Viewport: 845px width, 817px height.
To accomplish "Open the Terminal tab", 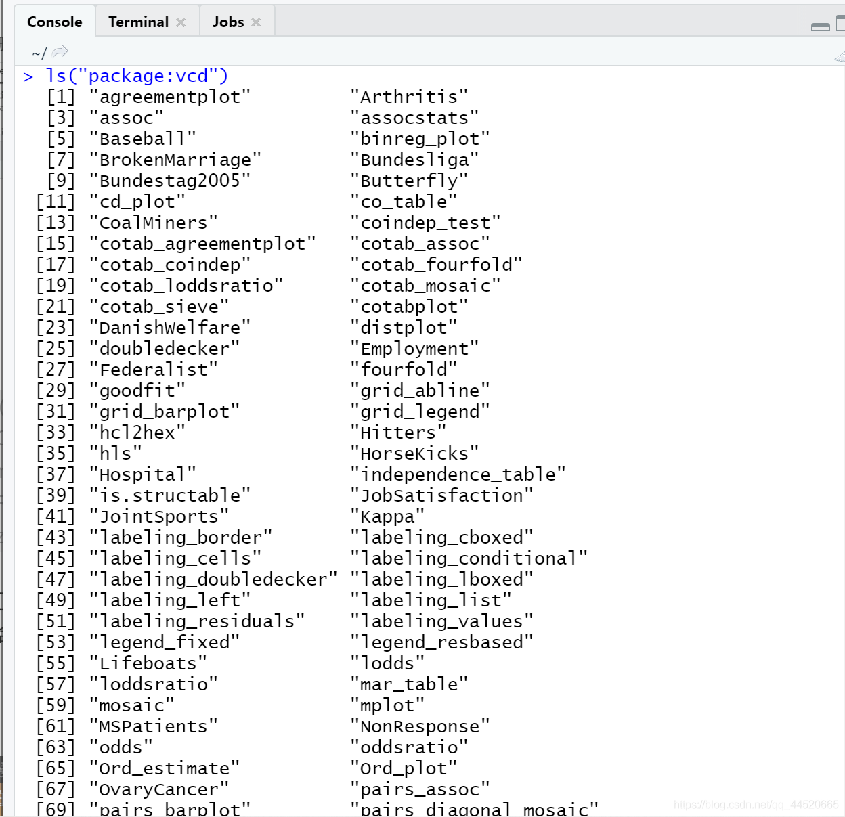I will point(138,22).
